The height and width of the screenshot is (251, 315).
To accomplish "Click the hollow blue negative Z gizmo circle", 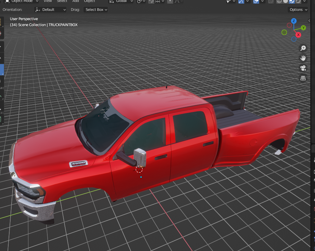I will coord(294,39).
